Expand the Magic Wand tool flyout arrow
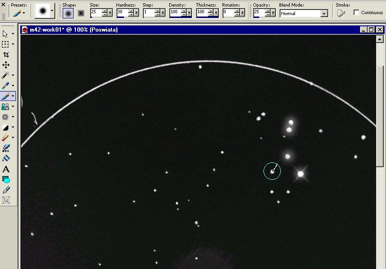Image resolution: width=386 pixels, height=269 pixels. 13,75
